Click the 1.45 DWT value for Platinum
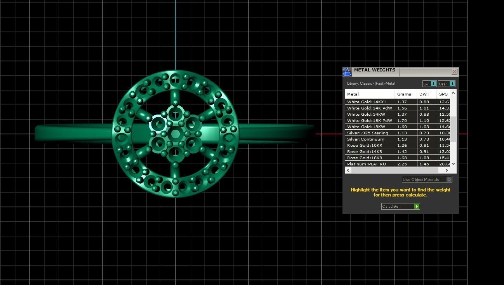The width and height of the screenshot is (504, 285). click(424, 164)
